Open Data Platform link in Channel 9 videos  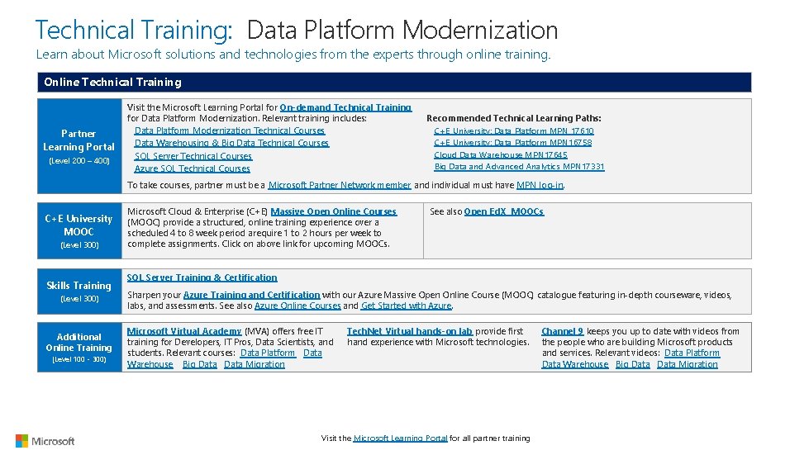[692, 353]
